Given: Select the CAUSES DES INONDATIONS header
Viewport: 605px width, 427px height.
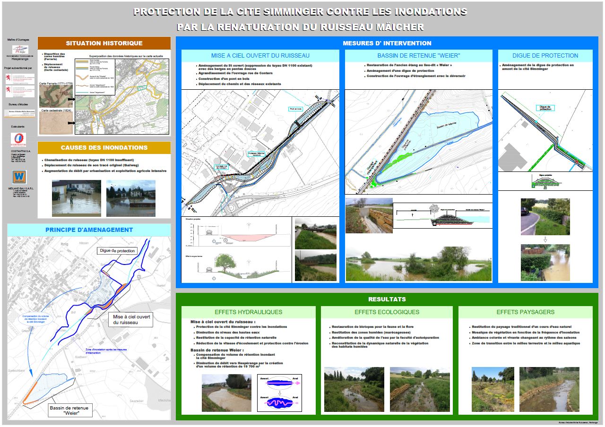Looking at the screenshot, I should click(x=104, y=147).
